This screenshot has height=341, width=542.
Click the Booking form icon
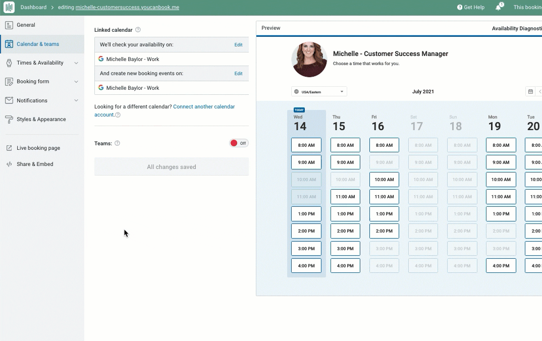(x=9, y=82)
